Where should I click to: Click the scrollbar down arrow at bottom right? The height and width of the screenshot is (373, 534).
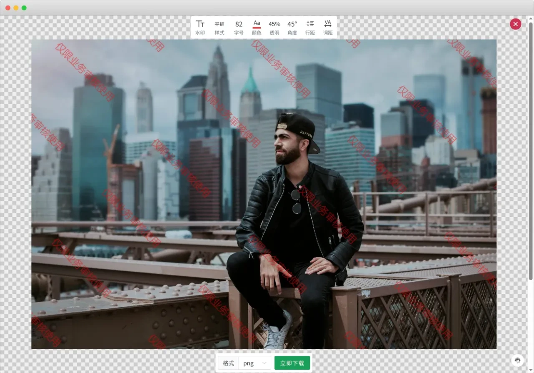coord(531,369)
